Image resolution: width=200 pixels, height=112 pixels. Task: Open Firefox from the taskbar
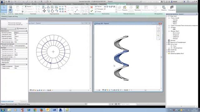pyautogui.click(x=42, y=110)
